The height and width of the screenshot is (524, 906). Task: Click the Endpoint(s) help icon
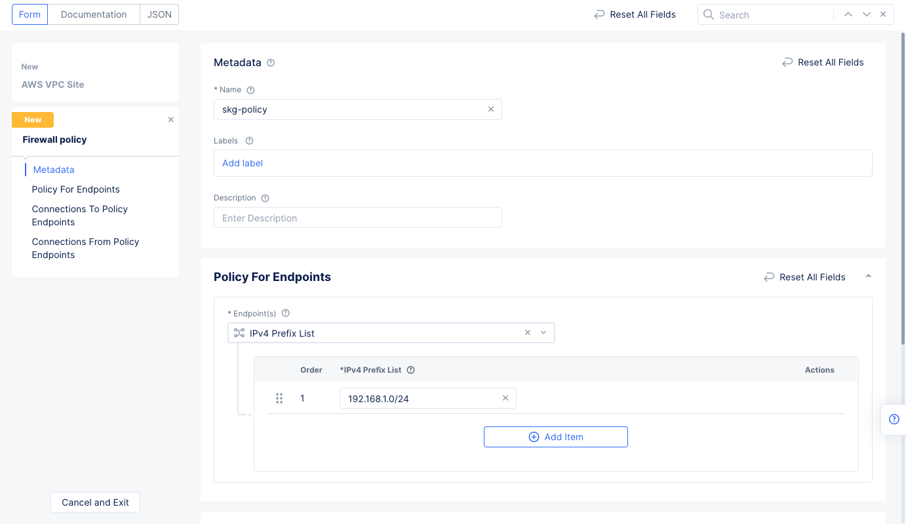[x=285, y=313]
